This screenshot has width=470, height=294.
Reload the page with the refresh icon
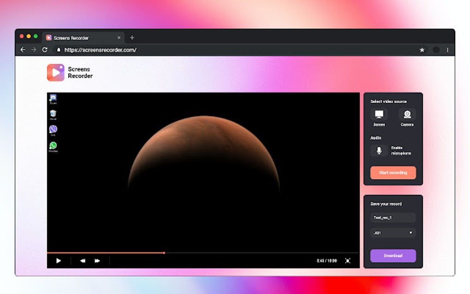pos(45,50)
